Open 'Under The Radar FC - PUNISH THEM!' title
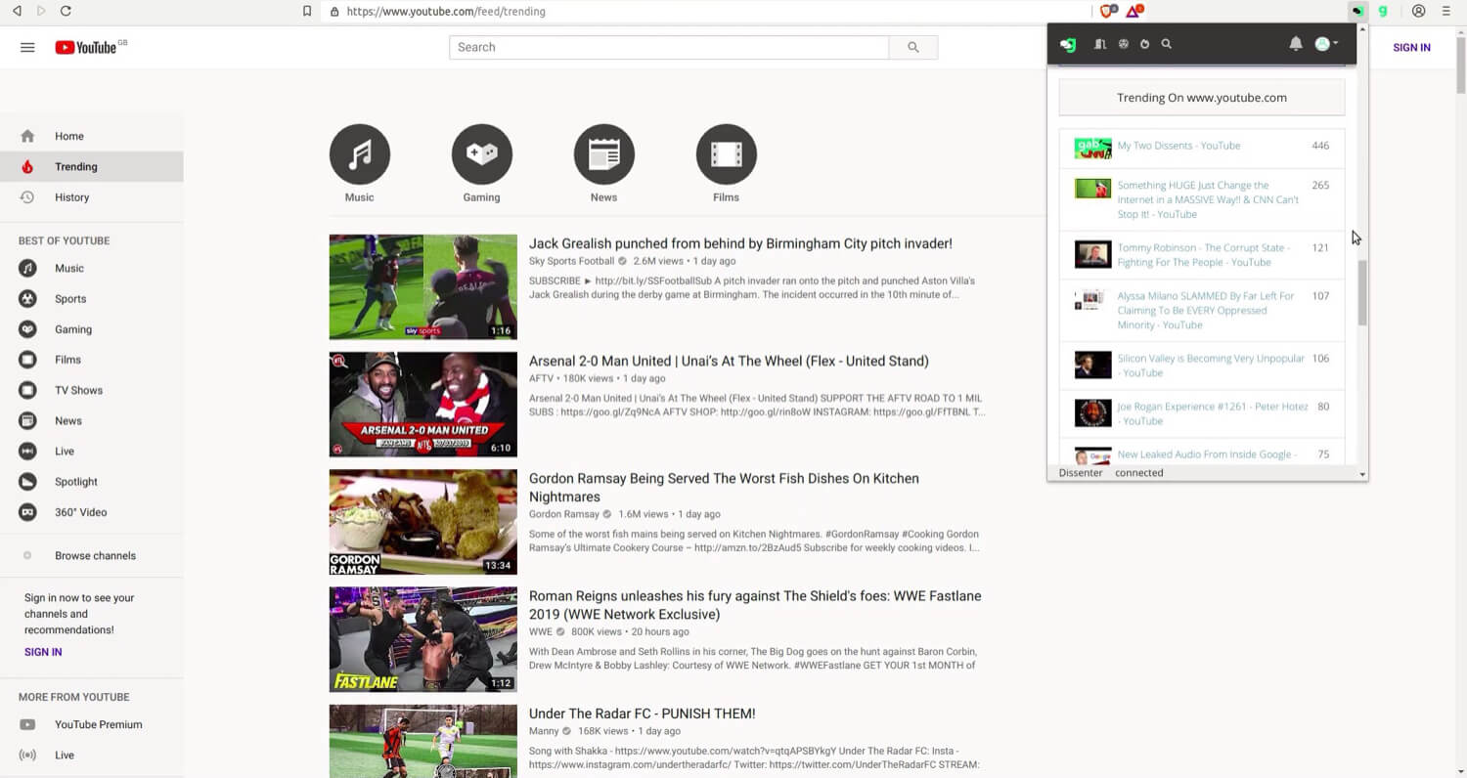Image resolution: width=1467 pixels, height=778 pixels. click(642, 713)
